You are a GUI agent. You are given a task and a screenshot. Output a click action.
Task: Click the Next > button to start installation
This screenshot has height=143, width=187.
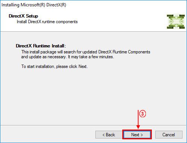click(137, 134)
